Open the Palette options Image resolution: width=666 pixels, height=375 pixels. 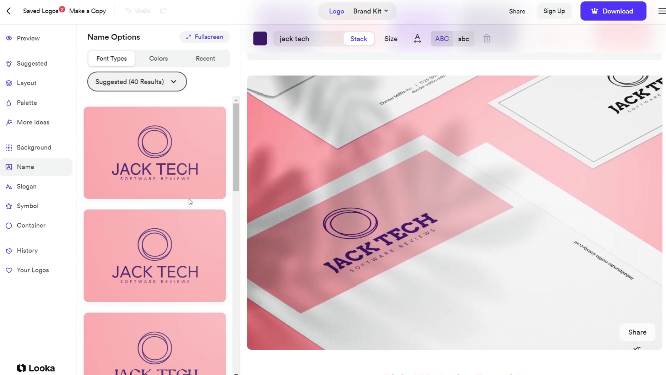click(x=27, y=103)
